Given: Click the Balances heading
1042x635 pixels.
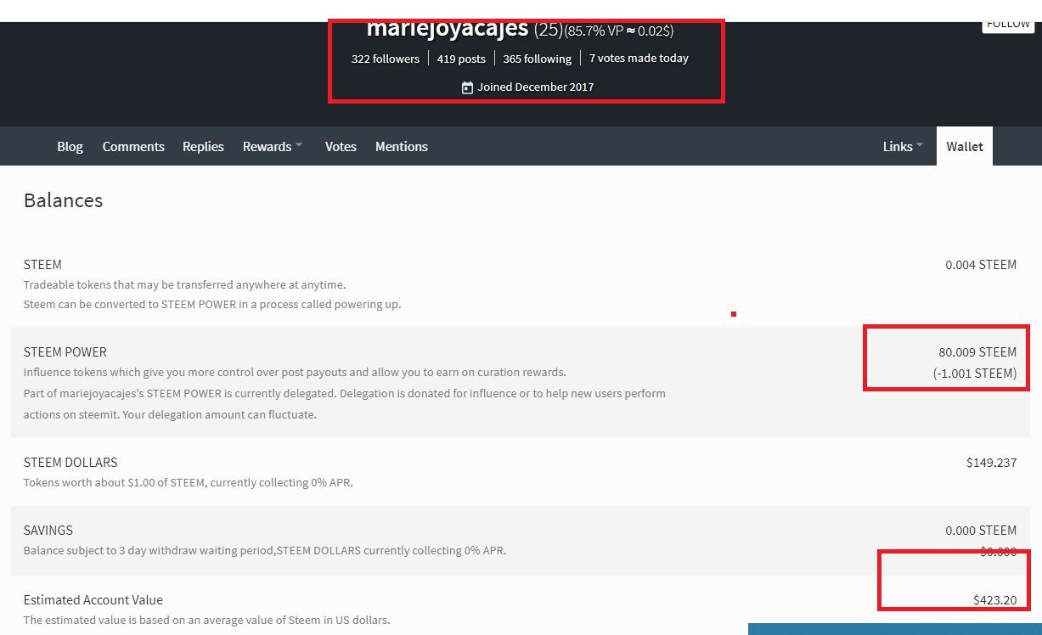Looking at the screenshot, I should (x=63, y=200).
